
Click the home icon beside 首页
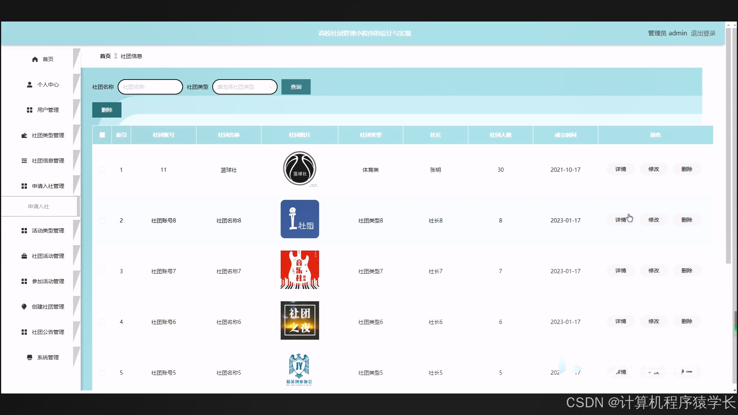pyautogui.click(x=35, y=59)
